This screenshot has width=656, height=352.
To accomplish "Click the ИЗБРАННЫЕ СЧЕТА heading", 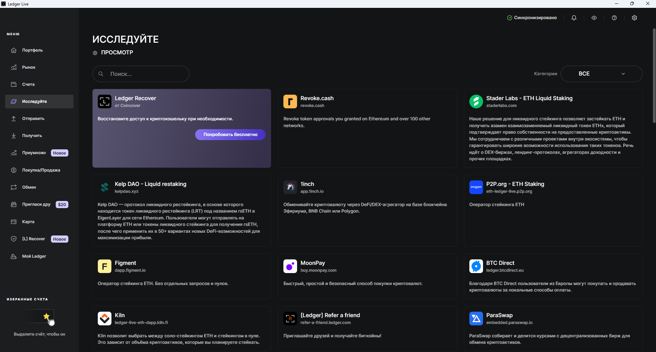I will (x=27, y=299).
